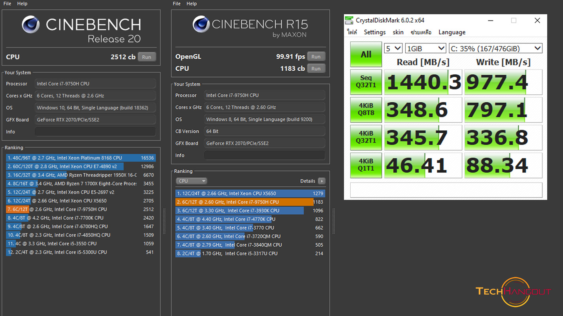Select Xeon X5650 row in R20 ranking
Image resolution: width=563 pixels, height=316 pixels.
point(81,201)
